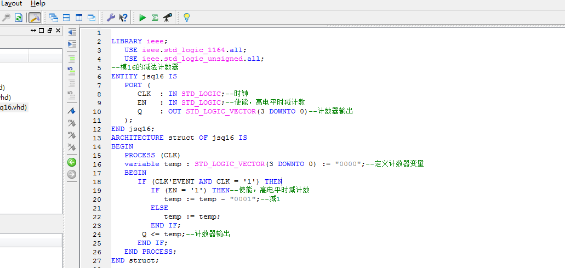Click tile windows horizontally icon
565x268 pixels.
(x=66, y=18)
